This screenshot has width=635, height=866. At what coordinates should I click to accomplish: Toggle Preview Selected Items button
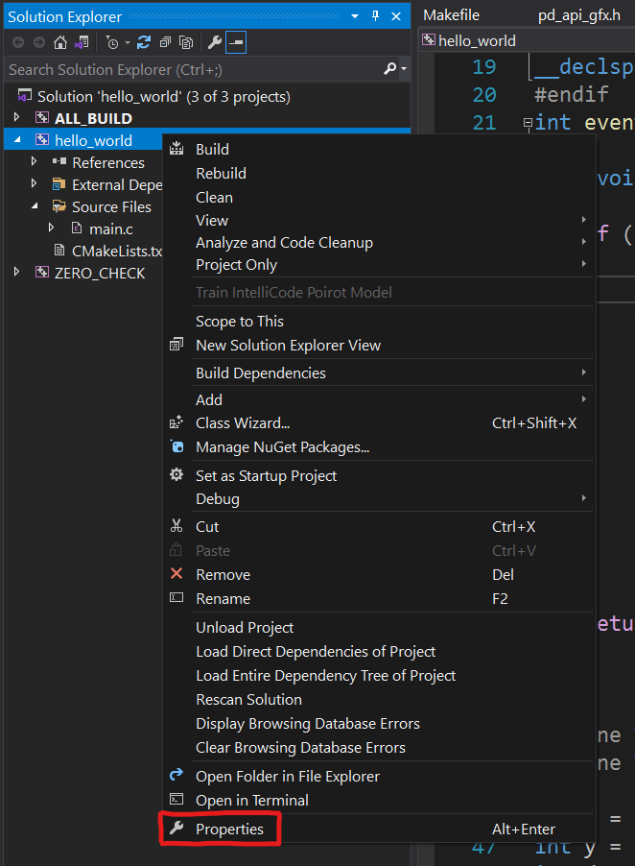pos(236,42)
